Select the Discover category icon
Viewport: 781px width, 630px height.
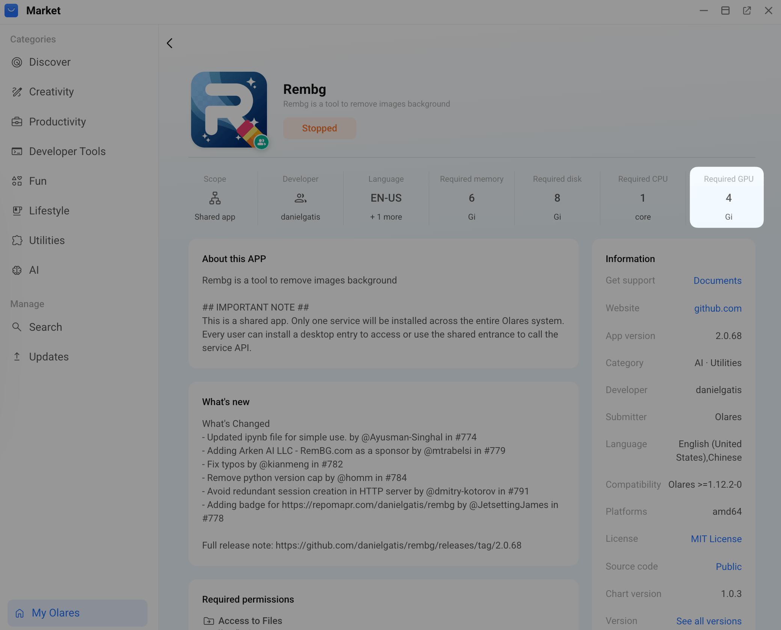17,62
